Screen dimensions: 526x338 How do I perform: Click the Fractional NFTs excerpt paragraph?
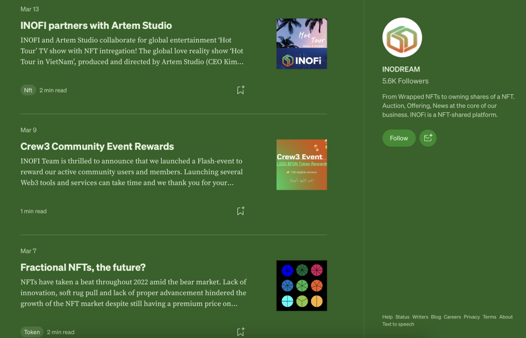133,293
